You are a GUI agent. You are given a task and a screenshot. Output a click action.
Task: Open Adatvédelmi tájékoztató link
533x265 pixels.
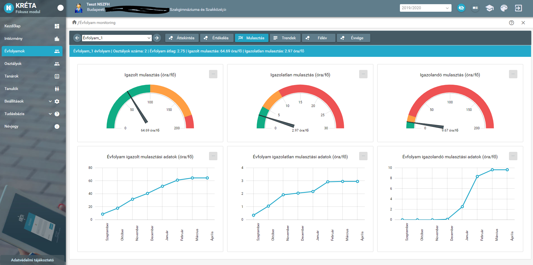[x=32, y=260]
